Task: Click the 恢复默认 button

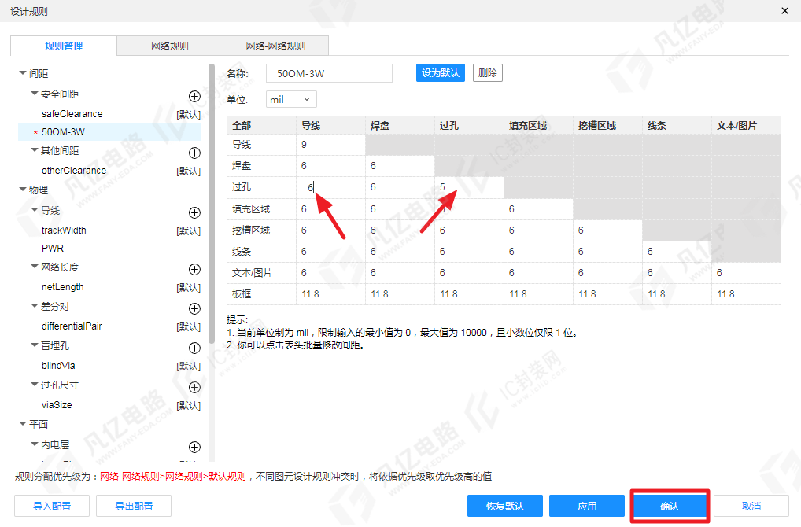Action: click(x=504, y=506)
